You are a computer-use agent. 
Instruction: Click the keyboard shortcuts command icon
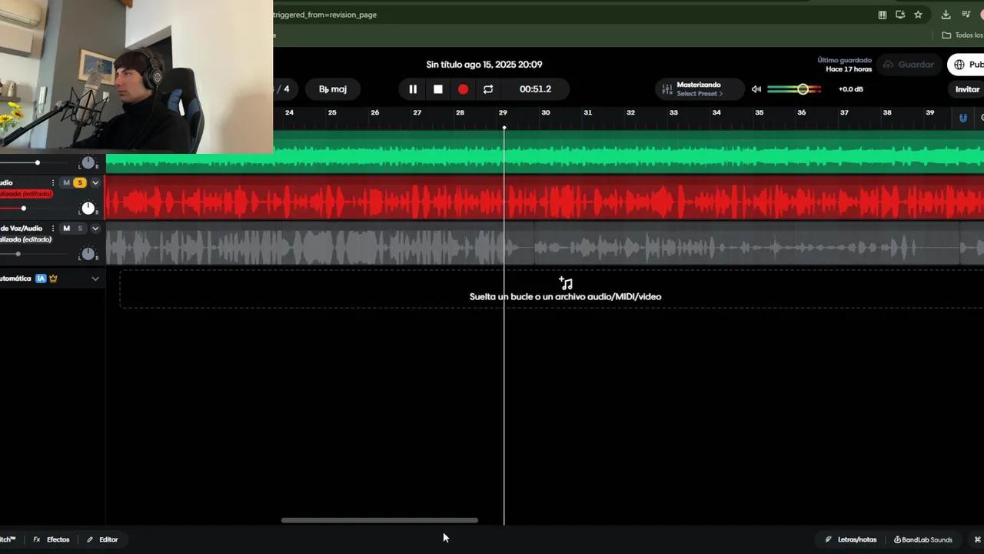pos(977,539)
